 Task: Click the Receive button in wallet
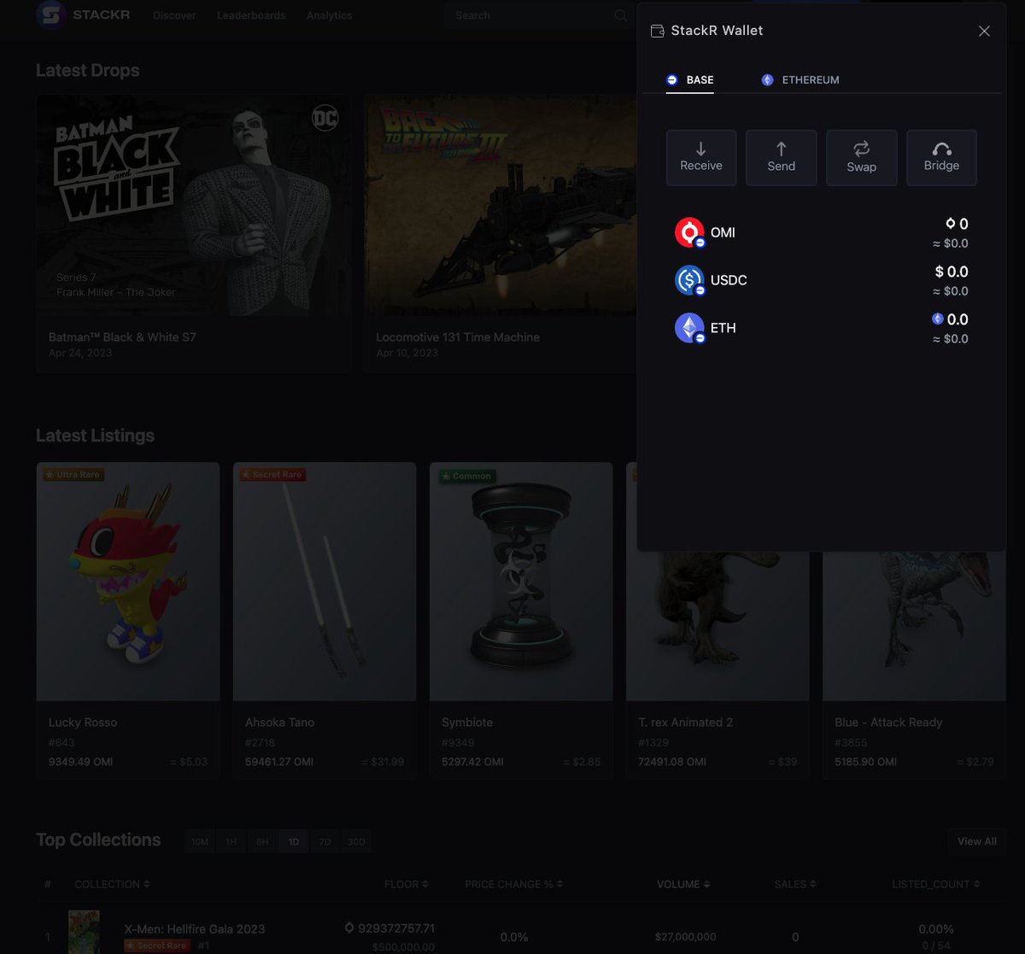pos(701,157)
